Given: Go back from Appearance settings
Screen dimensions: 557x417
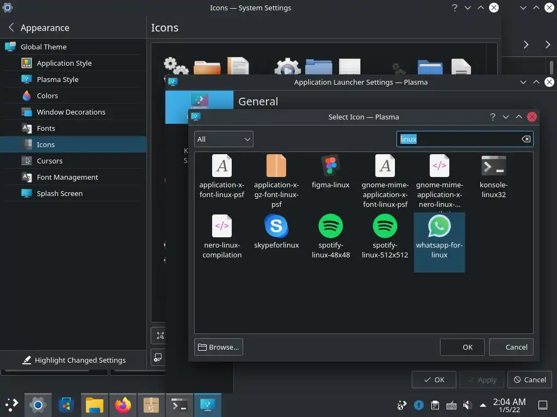Looking at the screenshot, I should point(11,27).
